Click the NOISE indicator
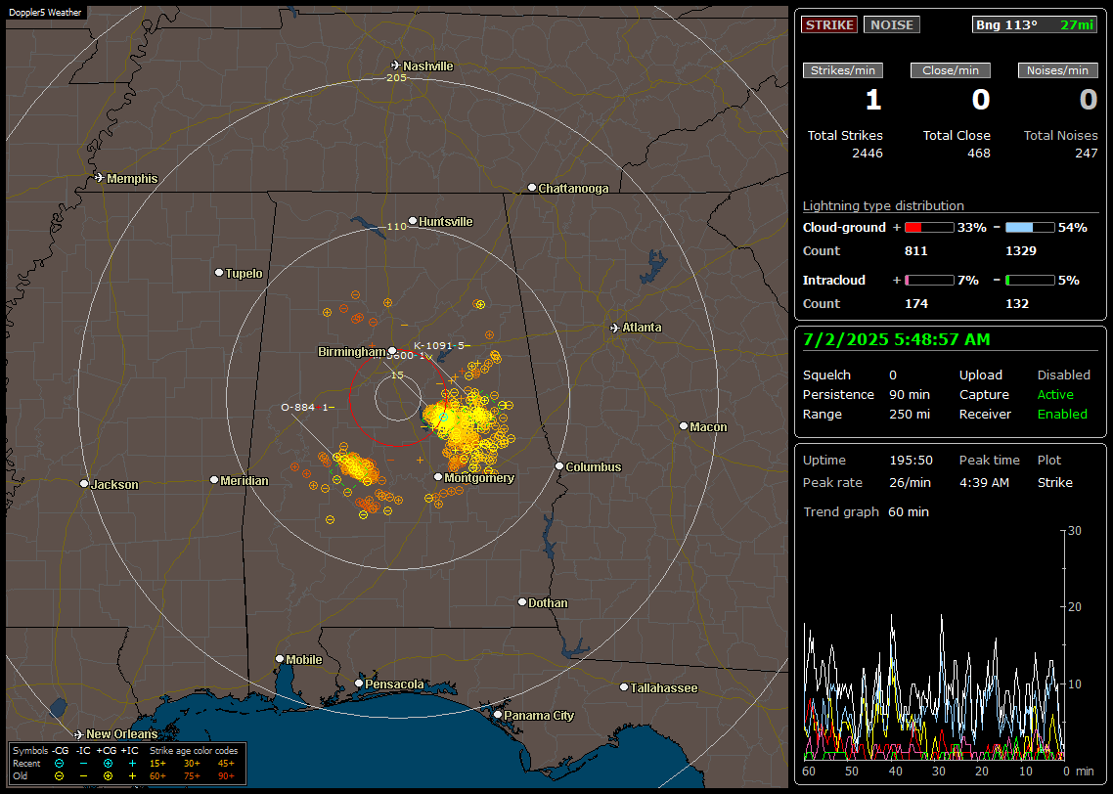 coord(892,24)
